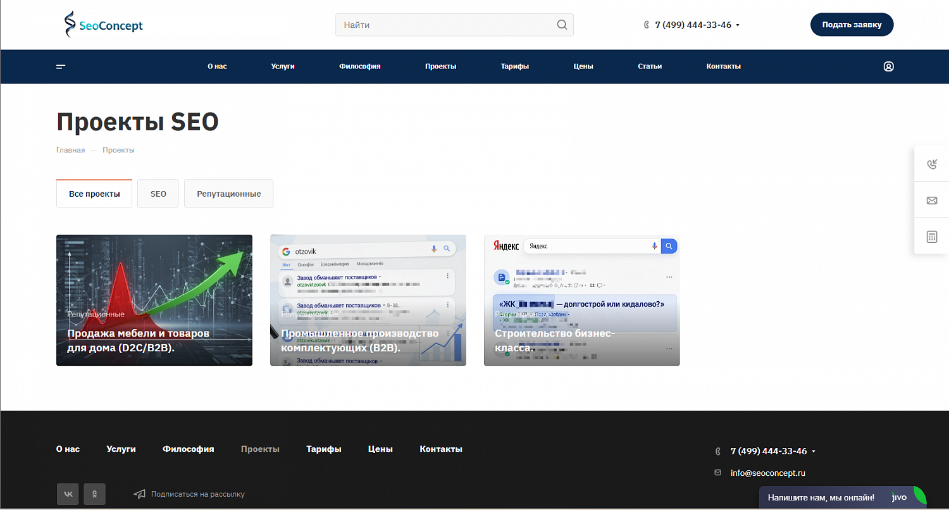Select the 'Репутационные' filter tab
The width and height of the screenshot is (949, 510).
pos(228,194)
